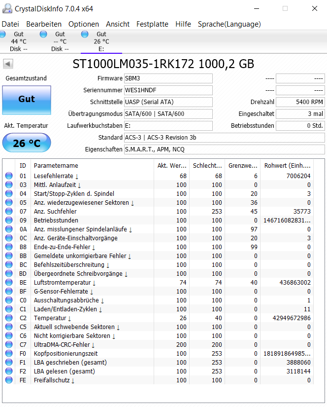
Task: Click the Schnittstelle field UASP (Serial ATA)
Action: point(168,102)
